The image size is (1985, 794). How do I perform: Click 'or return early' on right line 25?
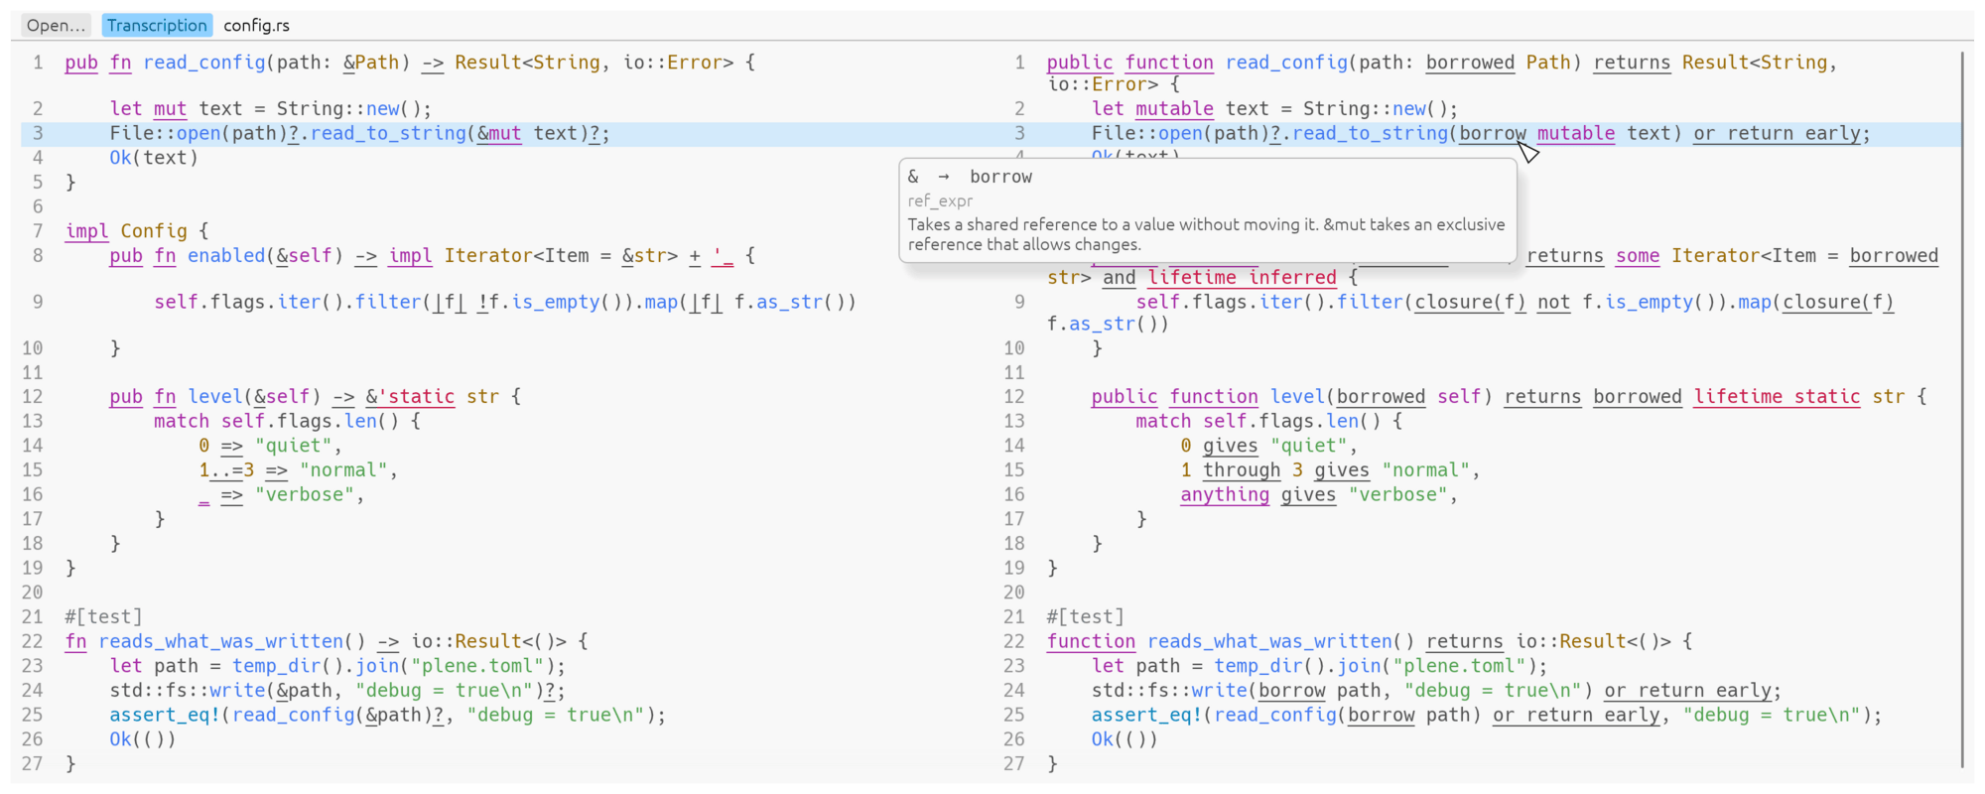click(1576, 715)
